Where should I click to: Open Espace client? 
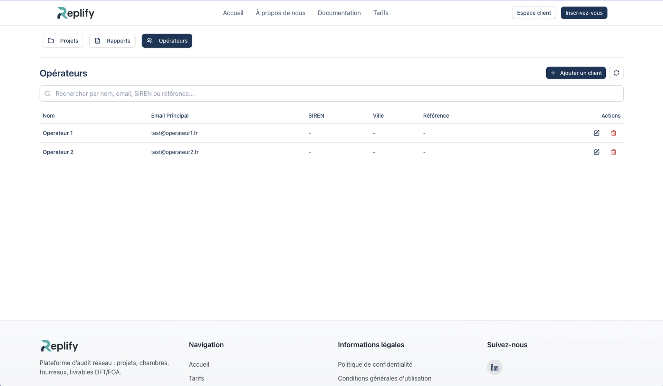(x=534, y=13)
